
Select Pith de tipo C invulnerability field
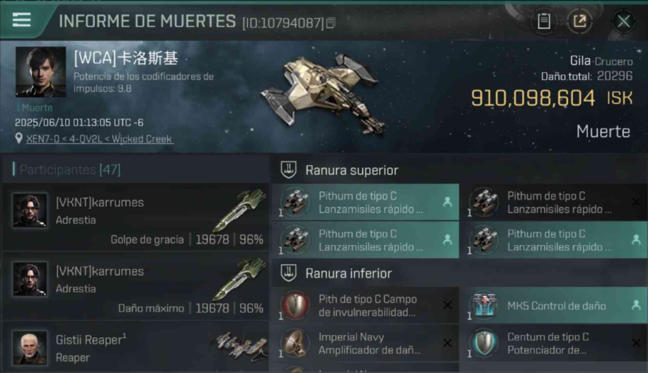click(365, 305)
